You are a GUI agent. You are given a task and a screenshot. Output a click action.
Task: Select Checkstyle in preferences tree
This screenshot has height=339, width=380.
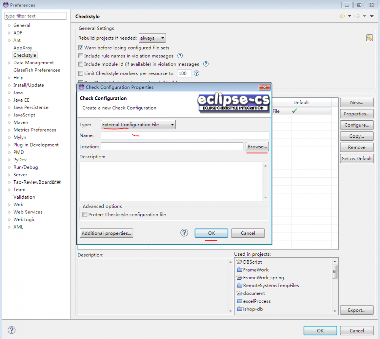click(x=25, y=55)
